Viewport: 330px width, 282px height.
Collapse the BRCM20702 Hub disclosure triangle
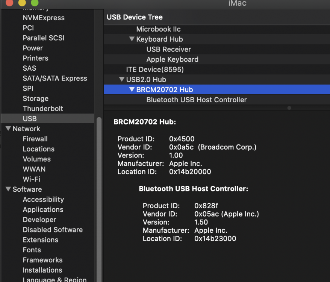pyautogui.click(x=132, y=89)
